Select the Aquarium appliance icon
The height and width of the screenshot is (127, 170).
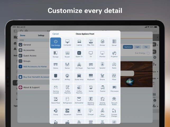(x=67, y=113)
